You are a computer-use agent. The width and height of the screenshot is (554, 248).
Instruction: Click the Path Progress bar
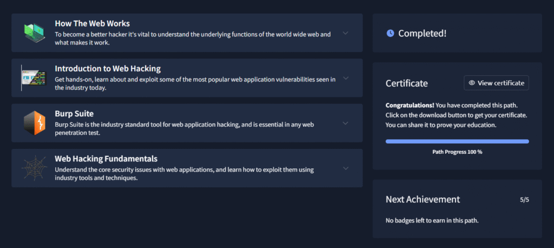point(457,141)
